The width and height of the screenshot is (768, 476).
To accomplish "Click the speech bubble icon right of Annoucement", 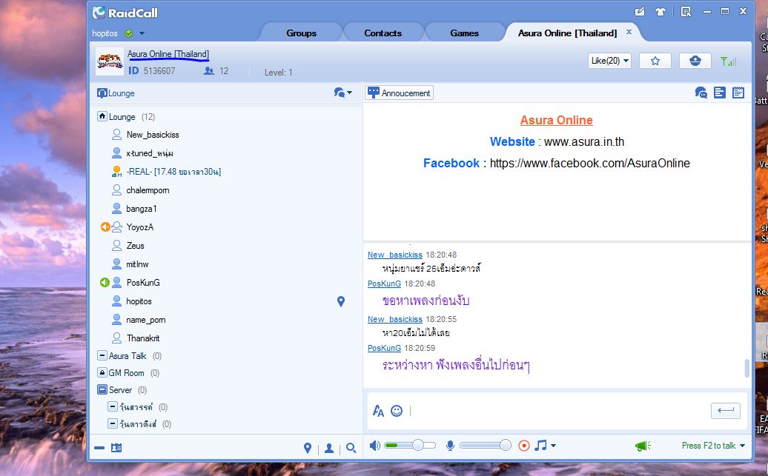I will (x=701, y=93).
